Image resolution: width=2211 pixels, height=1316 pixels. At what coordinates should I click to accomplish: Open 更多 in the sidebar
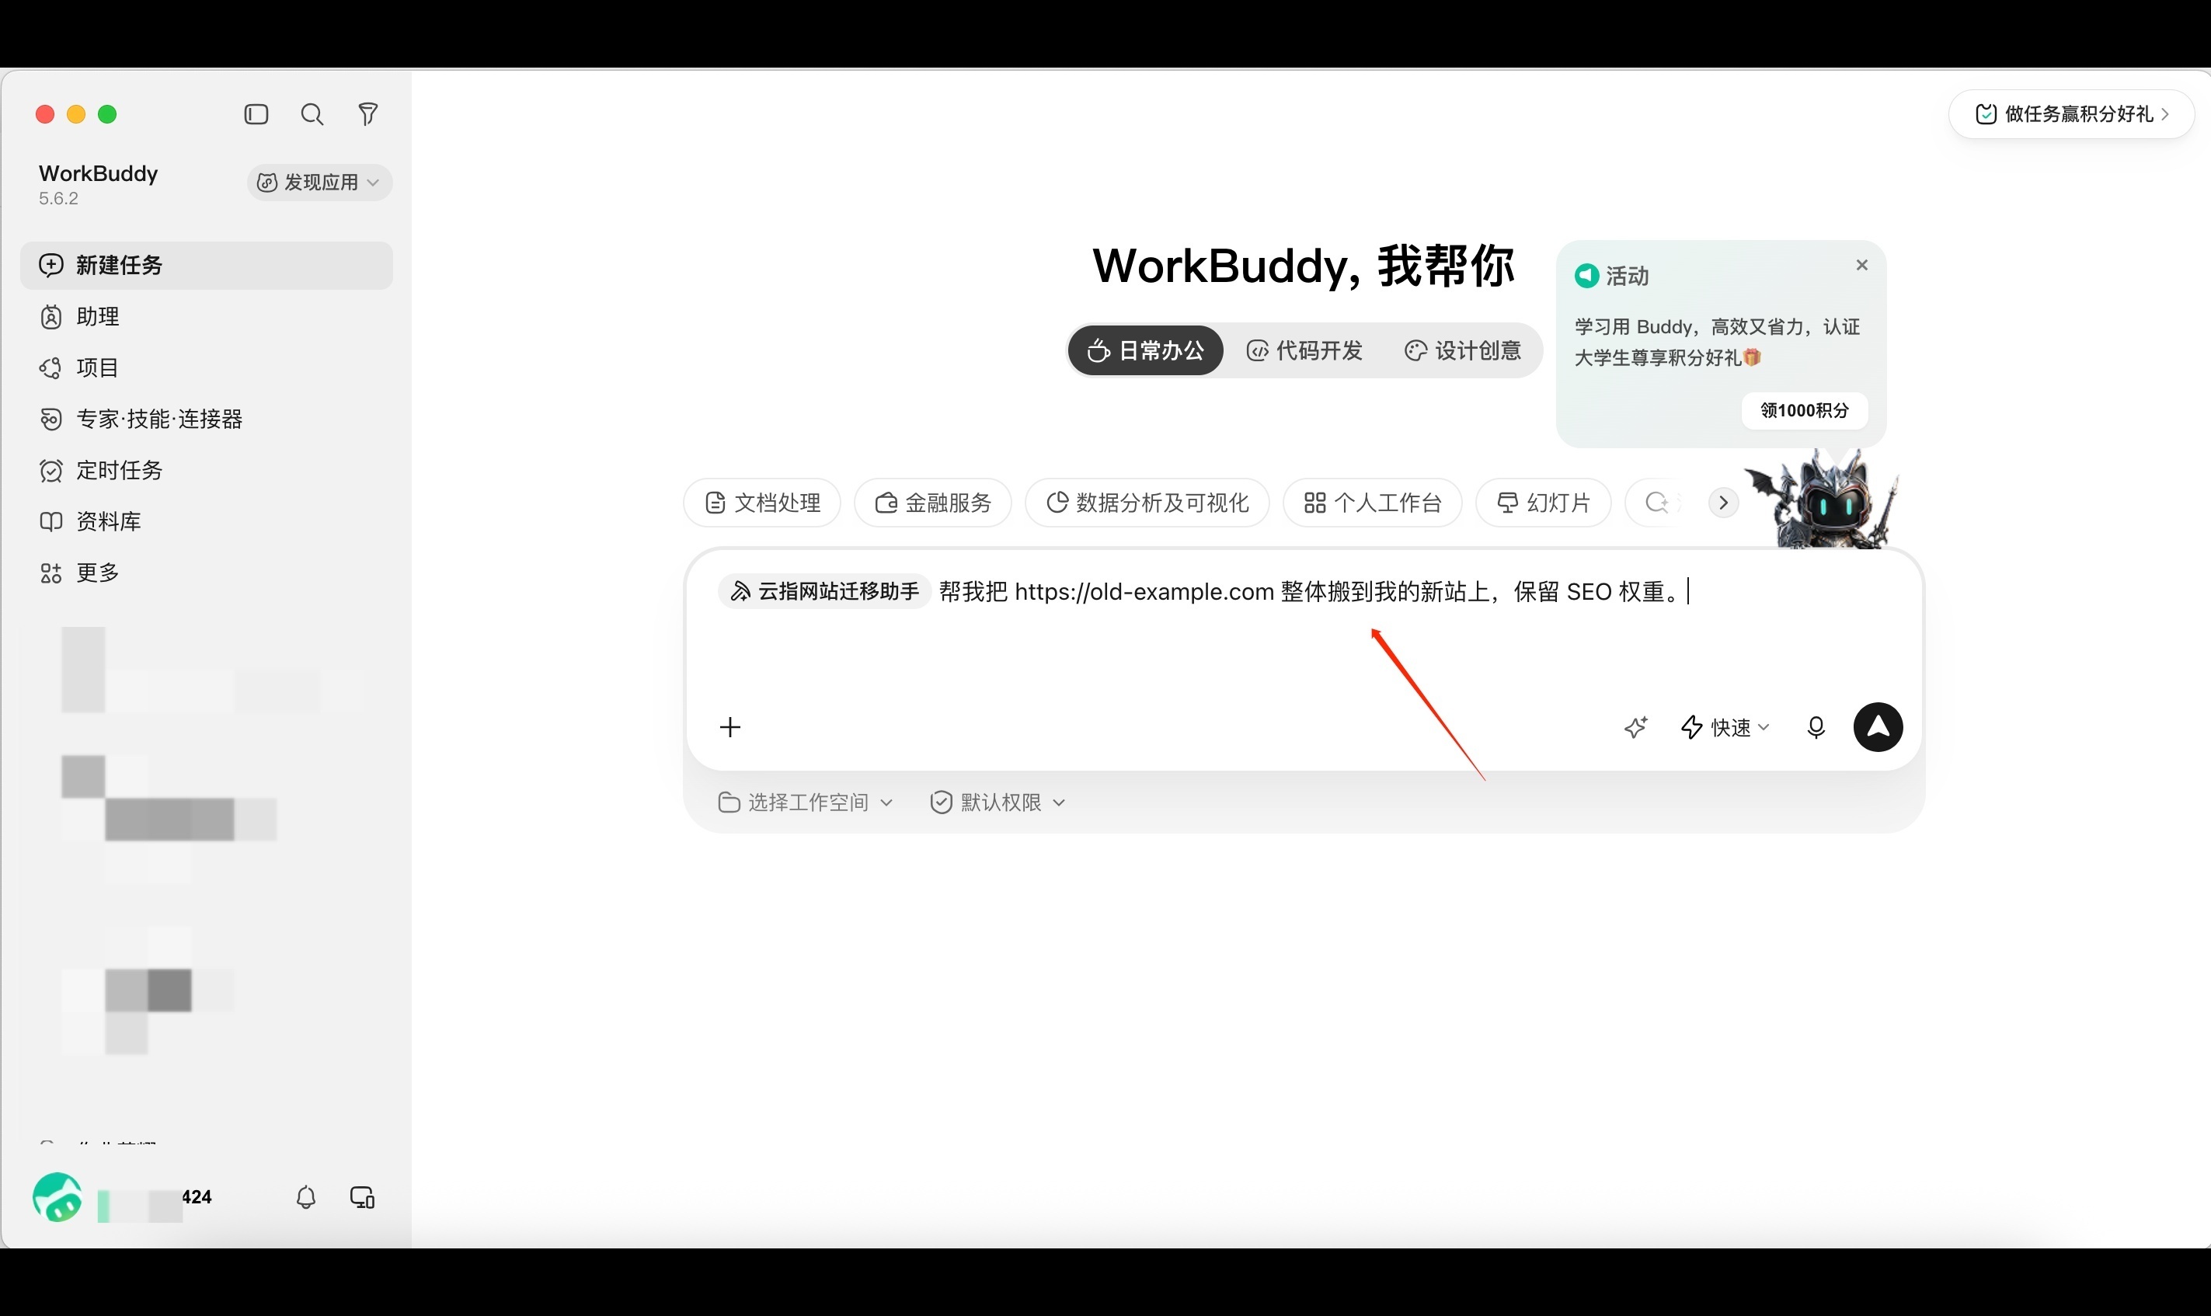tap(207, 573)
